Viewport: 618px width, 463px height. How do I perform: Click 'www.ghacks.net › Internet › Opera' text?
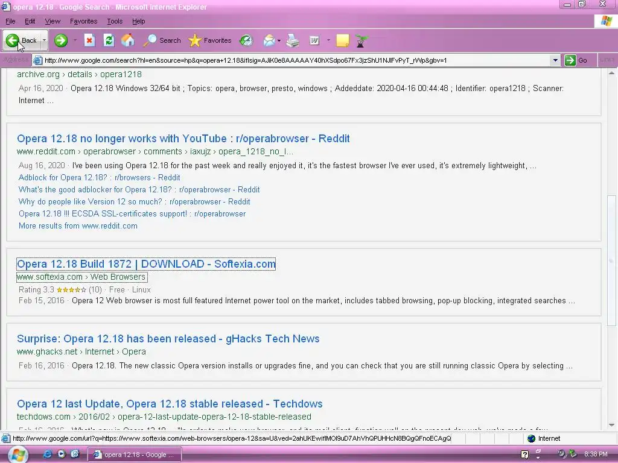[81, 351]
